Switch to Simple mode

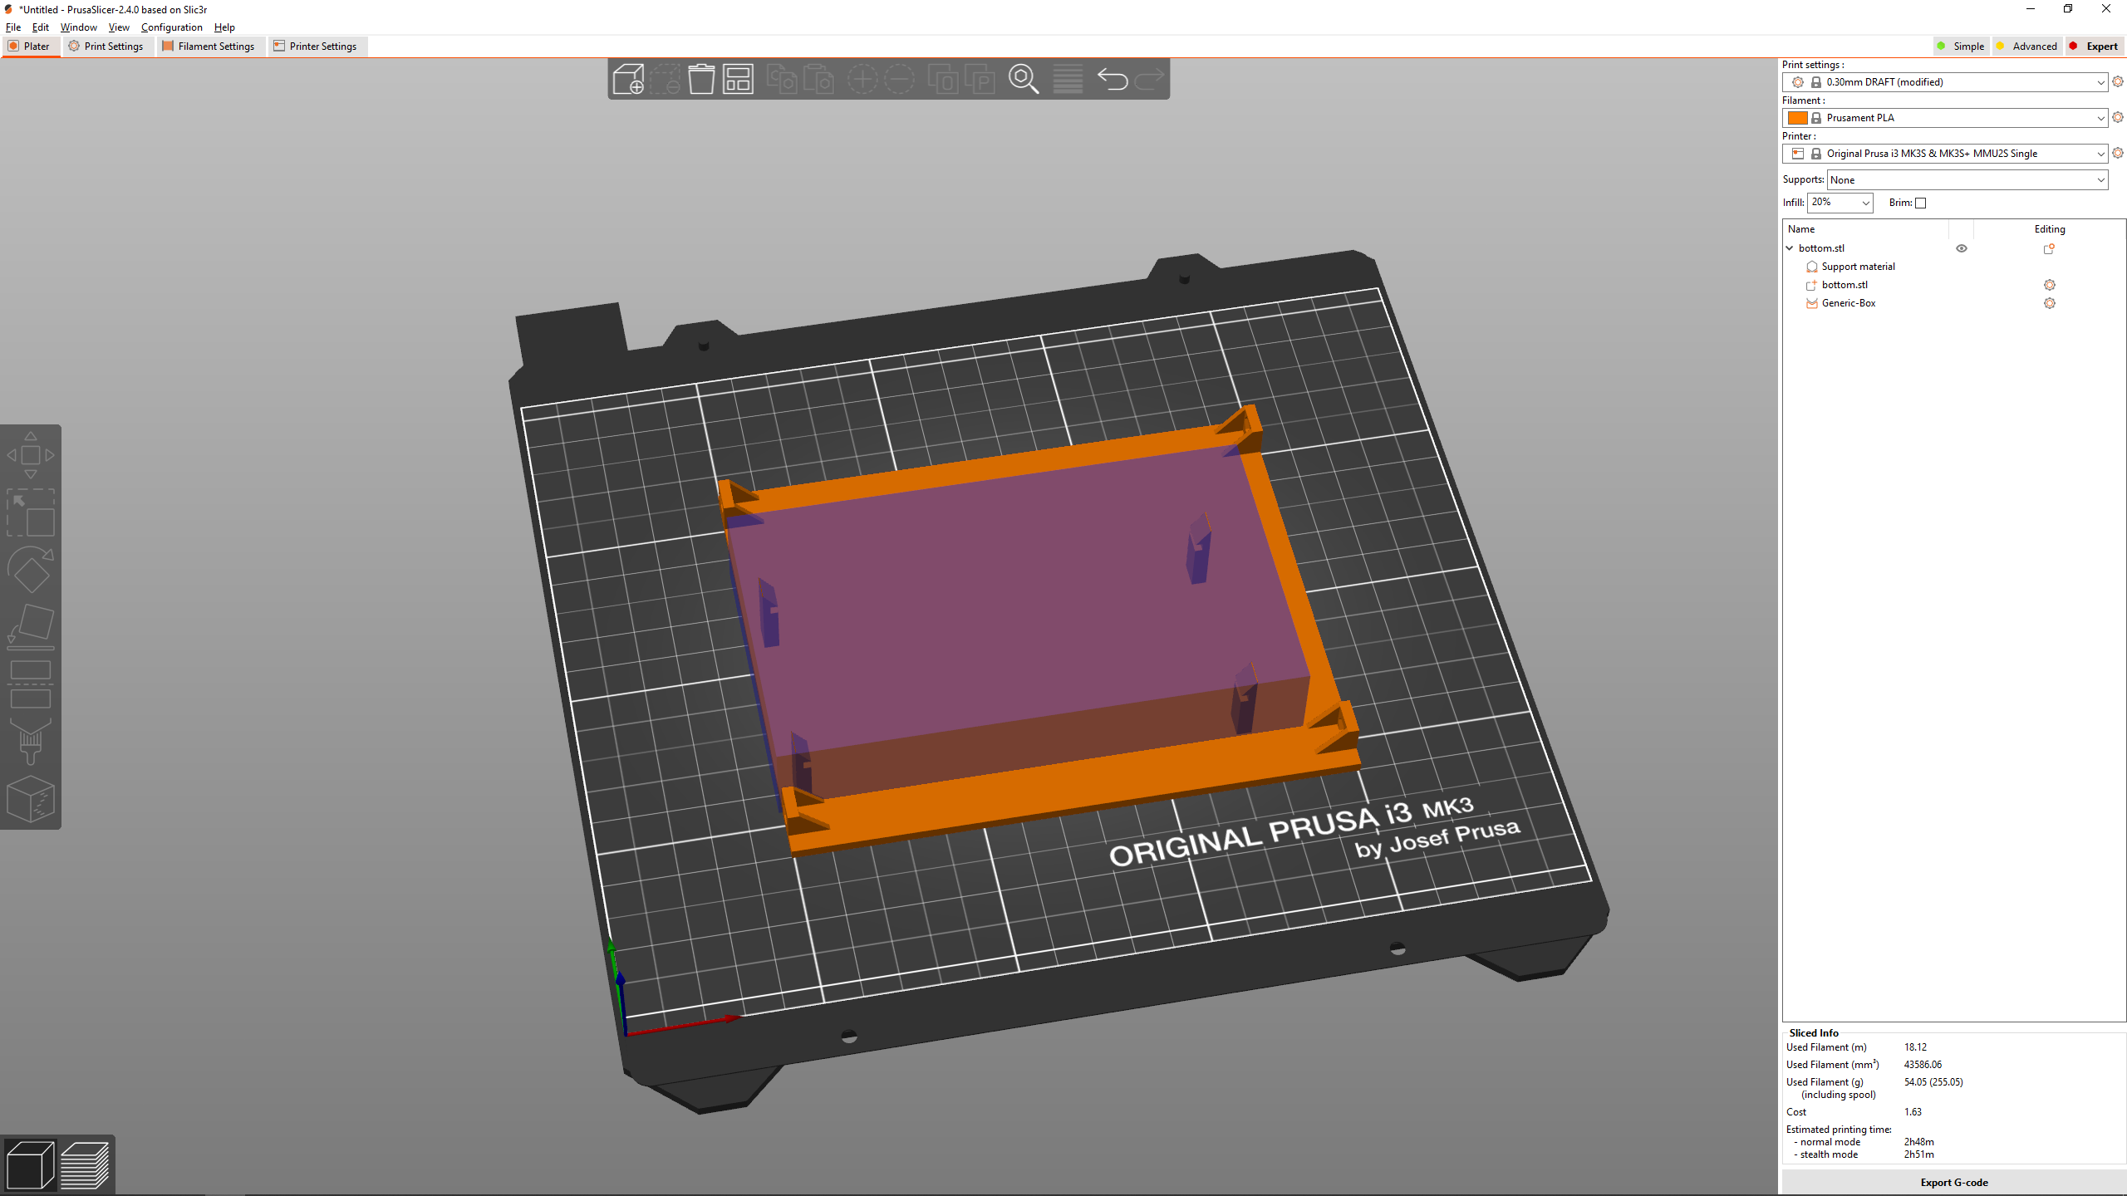click(x=1961, y=47)
